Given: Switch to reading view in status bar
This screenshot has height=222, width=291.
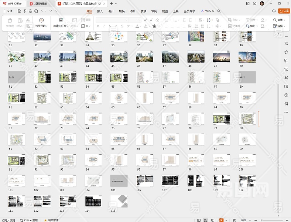Looking at the screenshot, I should [x=213, y=220].
